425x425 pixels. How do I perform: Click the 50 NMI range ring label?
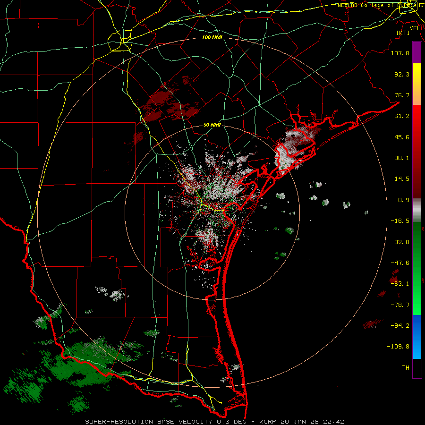coord(212,125)
